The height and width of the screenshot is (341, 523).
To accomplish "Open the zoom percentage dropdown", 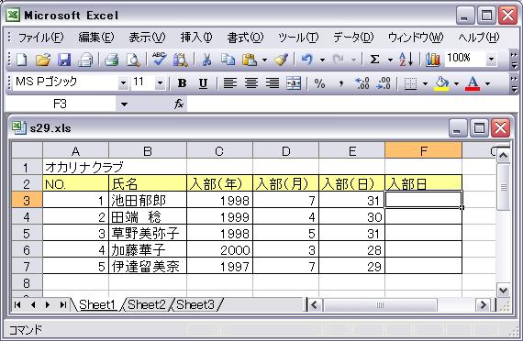I will (491, 60).
